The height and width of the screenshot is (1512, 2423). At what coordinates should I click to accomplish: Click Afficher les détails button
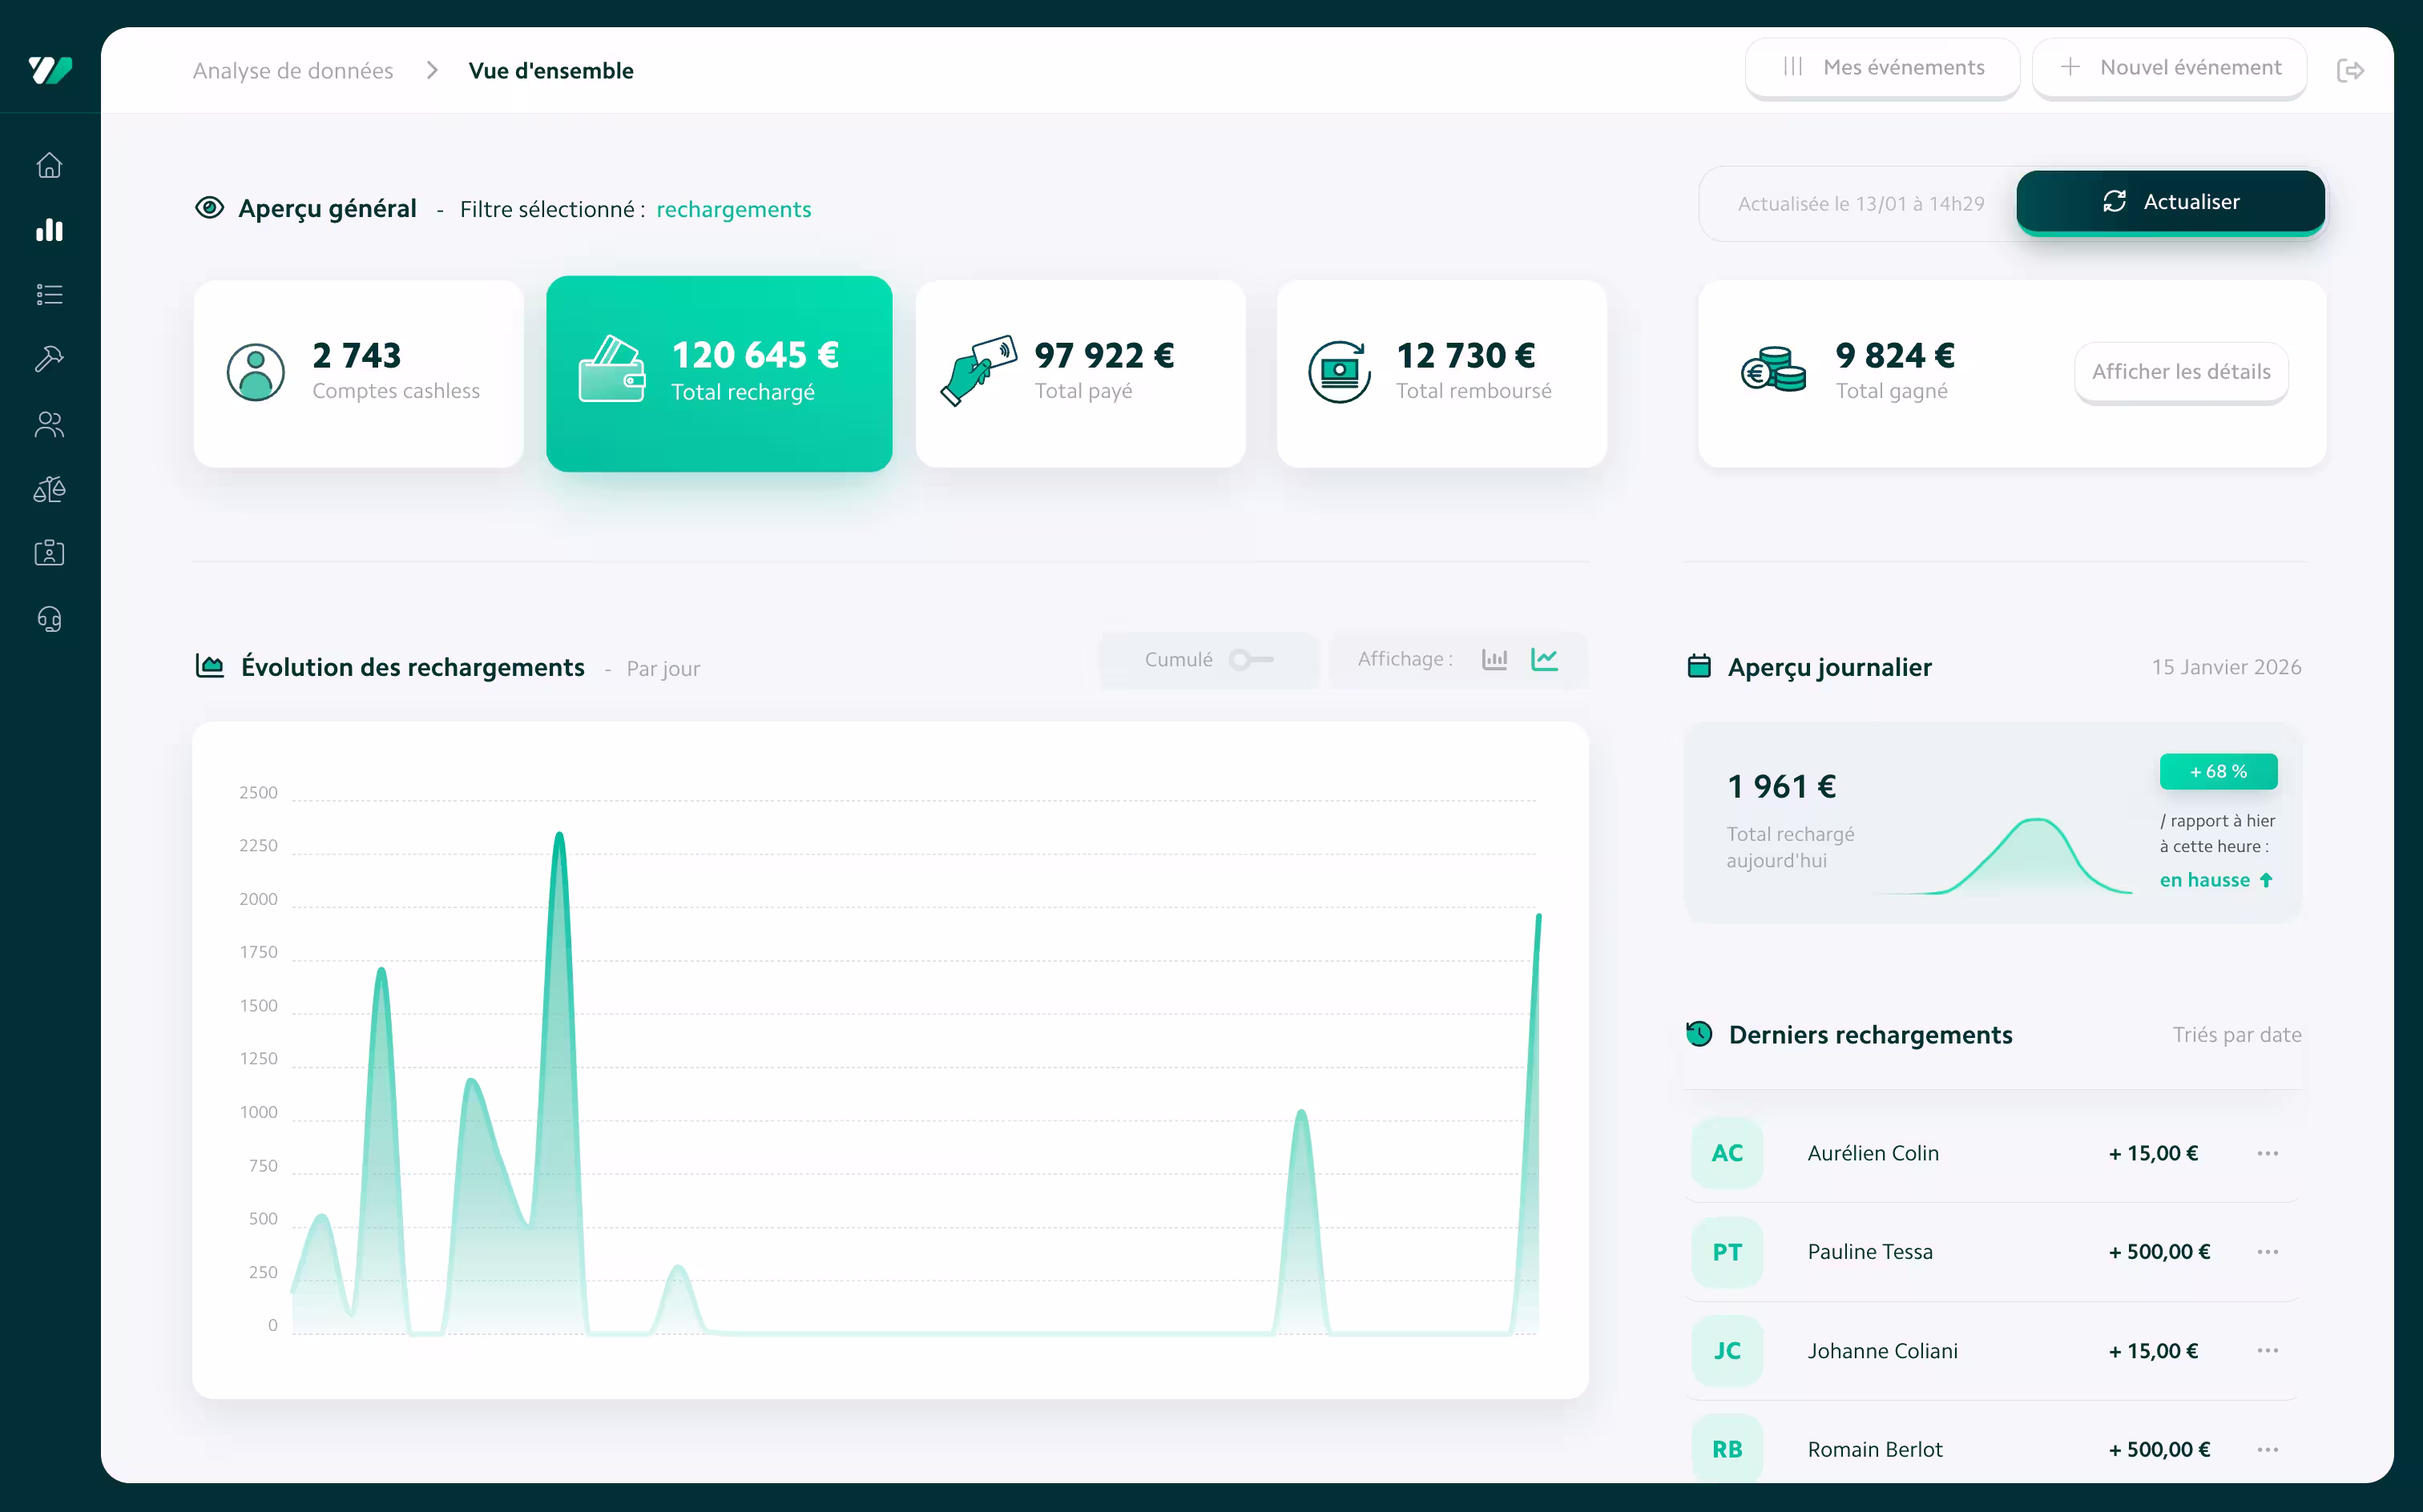point(2181,372)
